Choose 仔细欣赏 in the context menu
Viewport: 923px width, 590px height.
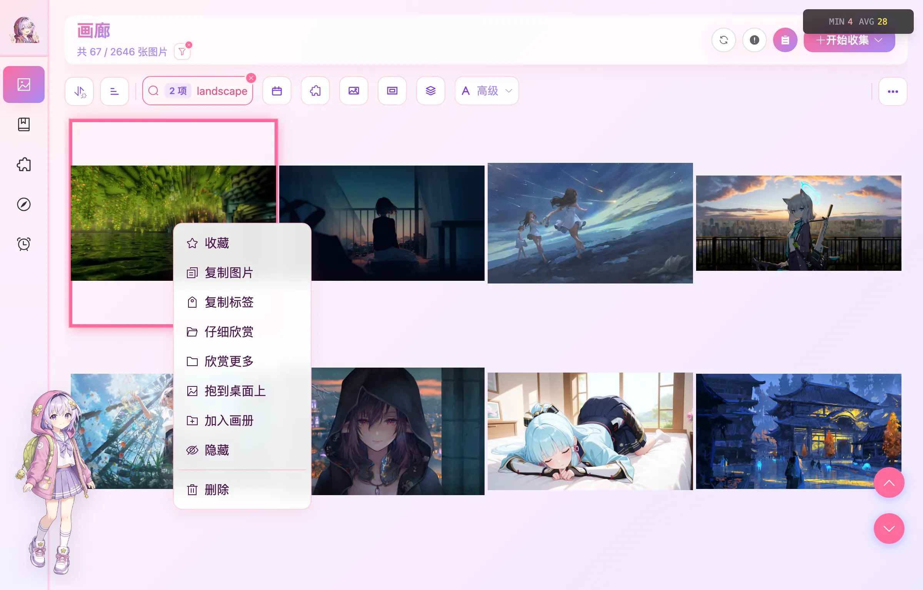(242, 332)
